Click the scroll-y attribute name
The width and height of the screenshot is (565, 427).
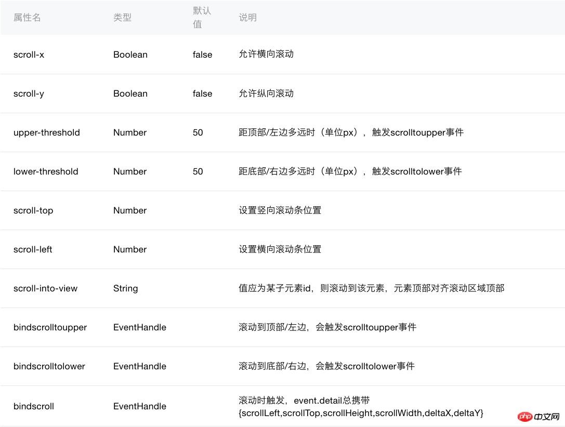pyautogui.click(x=29, y=94)
